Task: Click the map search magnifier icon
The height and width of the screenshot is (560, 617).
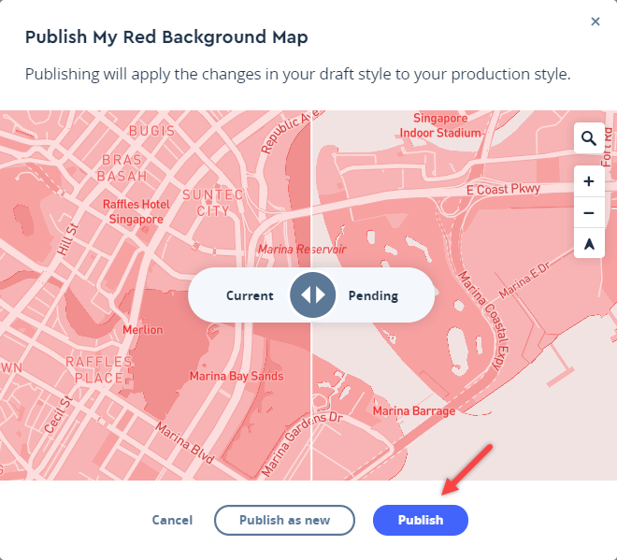Action: tap(589, 139)
